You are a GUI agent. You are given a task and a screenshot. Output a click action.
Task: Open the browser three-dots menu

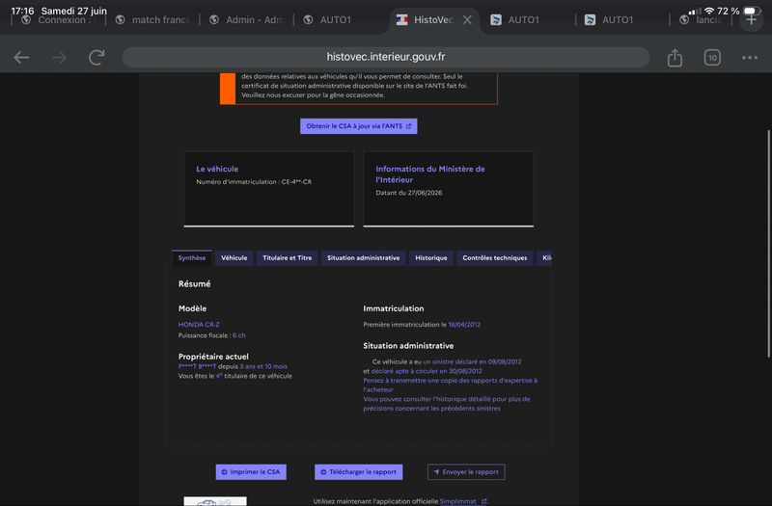tap(750, 58)
